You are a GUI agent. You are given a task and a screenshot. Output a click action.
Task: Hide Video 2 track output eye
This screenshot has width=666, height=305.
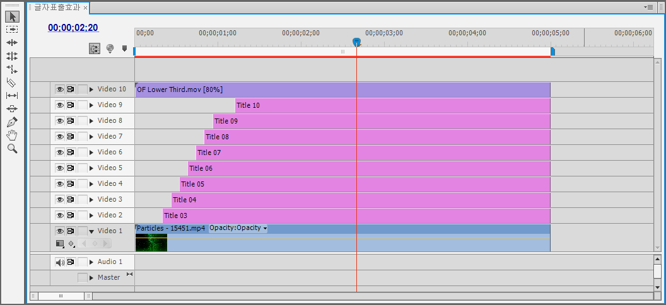(x=60, y=215)
